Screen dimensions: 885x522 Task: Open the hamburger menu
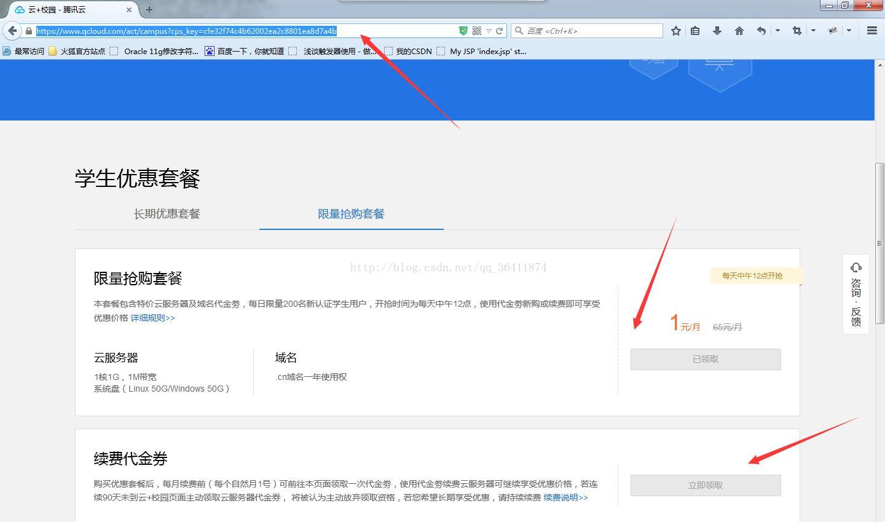[871, 31]
